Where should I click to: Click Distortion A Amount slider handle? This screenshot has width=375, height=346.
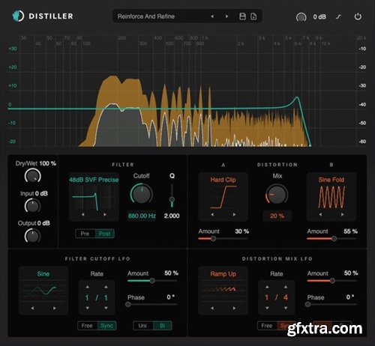pos(213,239)
